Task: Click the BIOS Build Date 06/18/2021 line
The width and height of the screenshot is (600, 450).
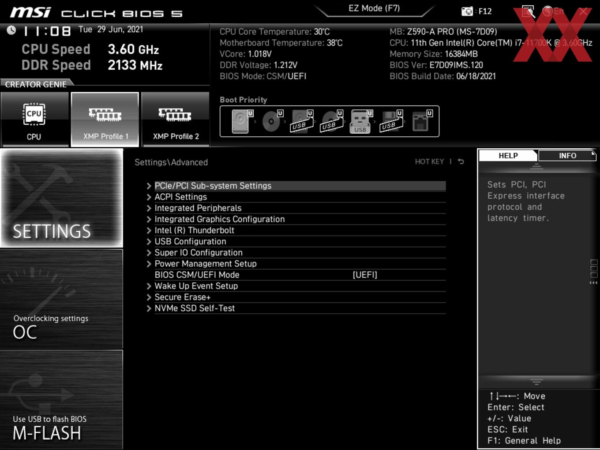Action: (442, 76)
